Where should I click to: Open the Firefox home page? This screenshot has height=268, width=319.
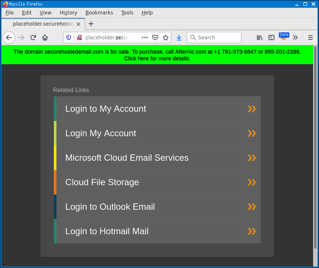[x=45, y=37]
